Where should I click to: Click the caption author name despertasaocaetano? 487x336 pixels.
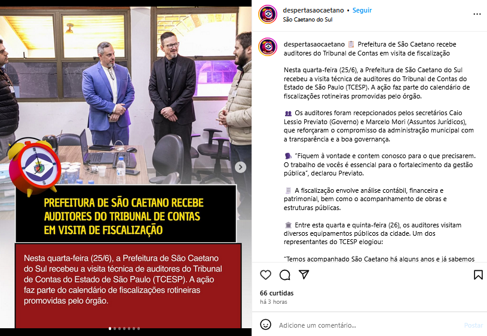coord(314,44)
